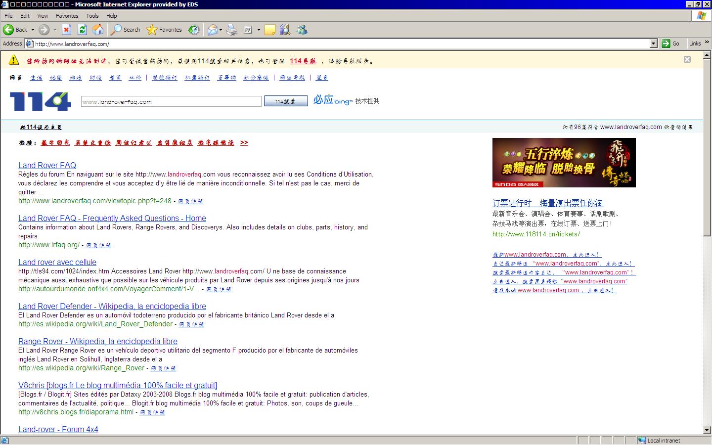Open the Tools menu

tap(92, 16)
